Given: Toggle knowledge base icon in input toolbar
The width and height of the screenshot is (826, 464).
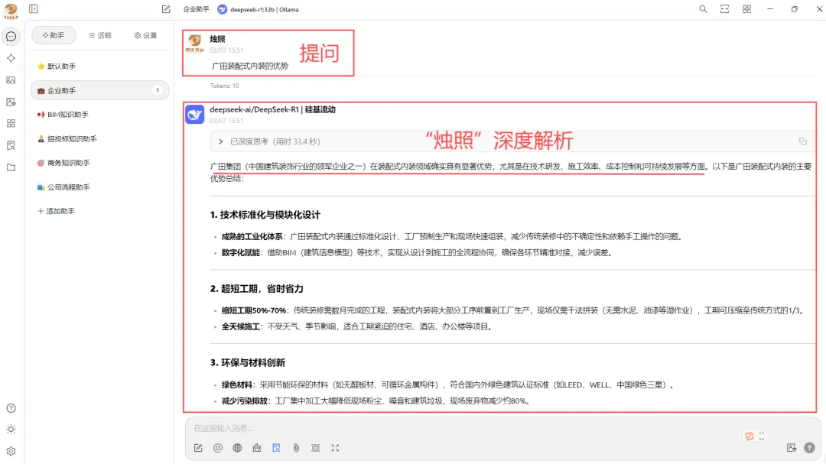Looking at the screenshot, I should (x=276, y=448).
